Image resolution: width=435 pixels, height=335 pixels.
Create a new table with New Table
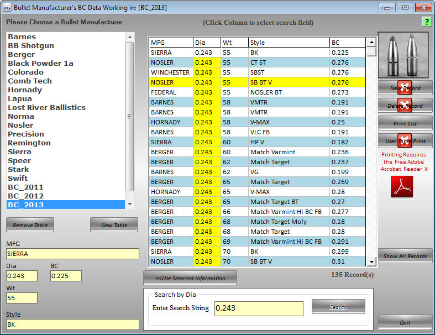tap(114, 225)
